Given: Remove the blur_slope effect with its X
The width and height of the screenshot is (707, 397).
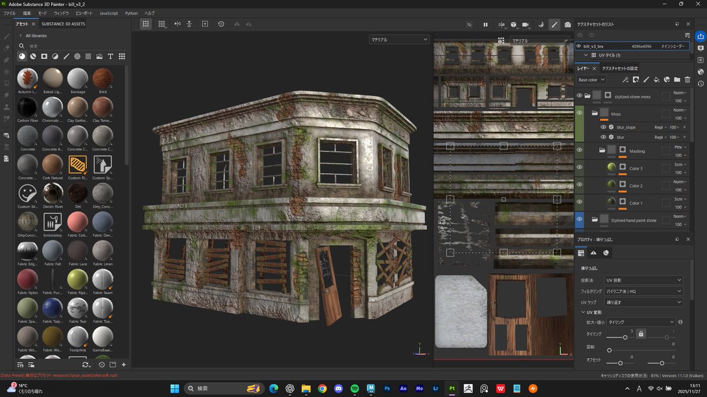Looking at the screenshot, I should coord(684,127).
